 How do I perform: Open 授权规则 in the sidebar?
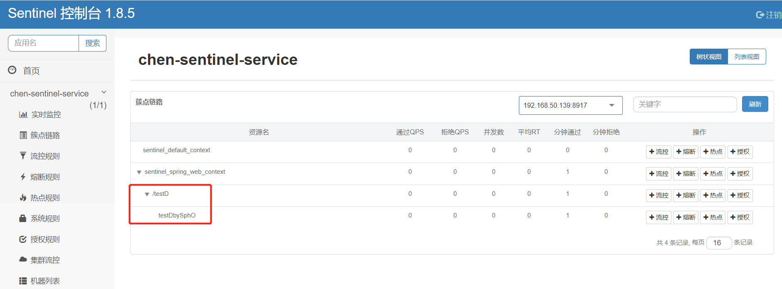tap(45, 239)
